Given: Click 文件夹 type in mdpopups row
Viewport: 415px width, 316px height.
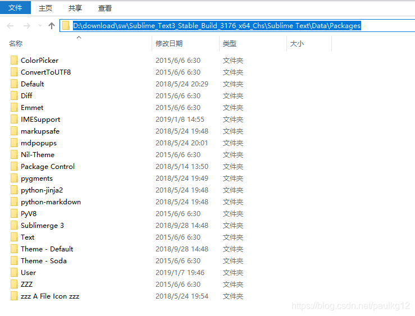Looking at the screenshot, I should (233, 143).
